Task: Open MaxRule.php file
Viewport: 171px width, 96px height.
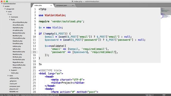Action: point(17,54)
